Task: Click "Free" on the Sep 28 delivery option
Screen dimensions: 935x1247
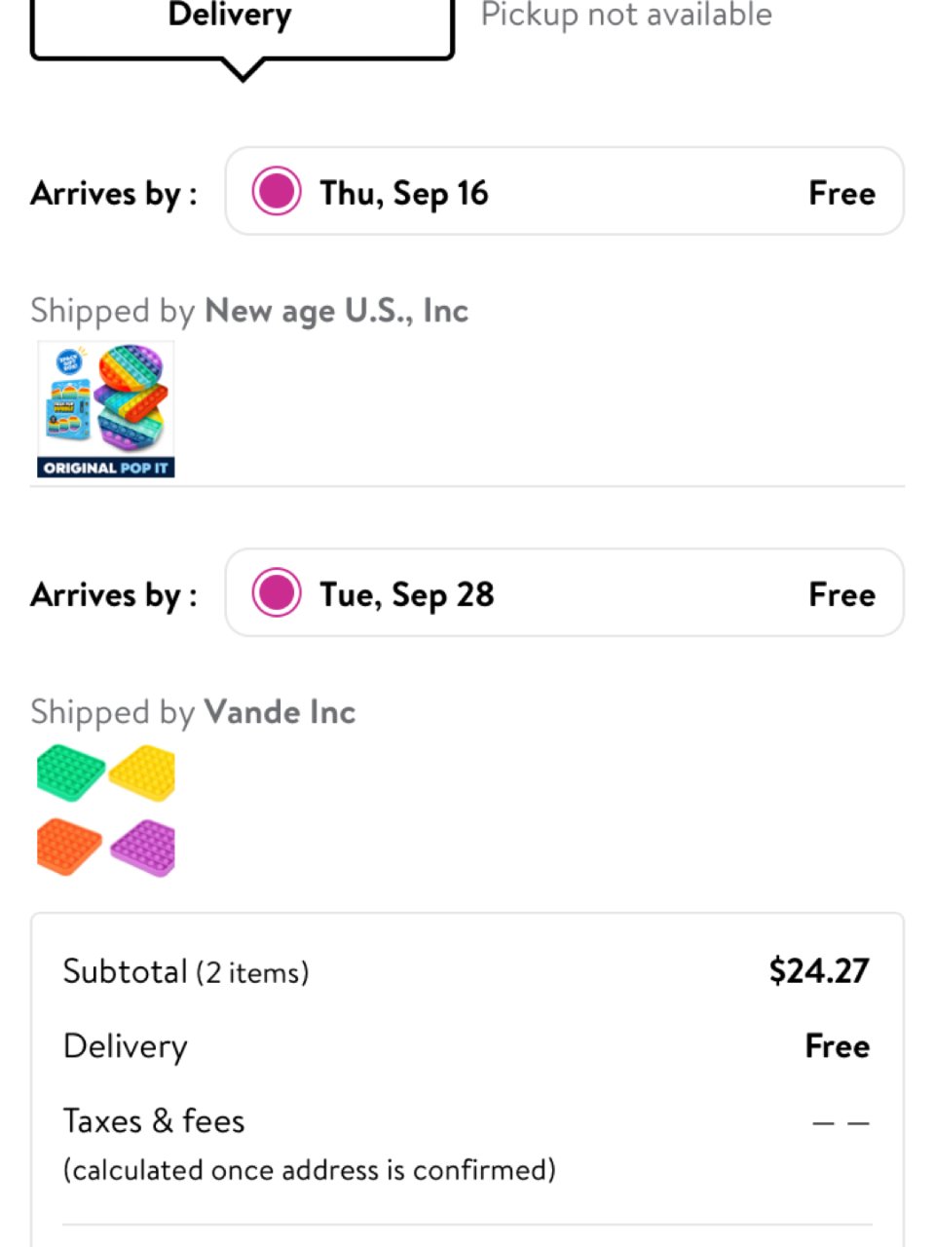Action: click(841, 594)
